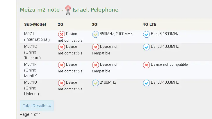The image size is (212, 119).
Task: Click green check icon for M571U 3G
Action: [95, 83]
